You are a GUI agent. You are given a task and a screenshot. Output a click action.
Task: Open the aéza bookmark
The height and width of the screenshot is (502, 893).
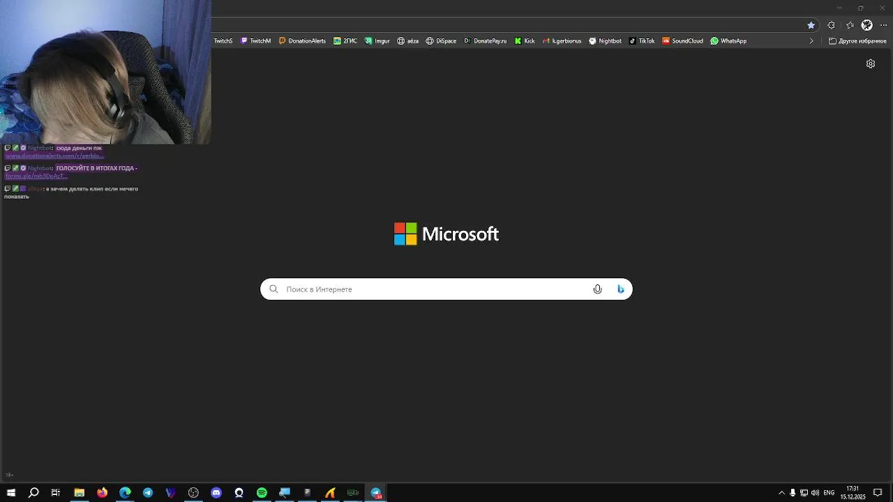407,41
